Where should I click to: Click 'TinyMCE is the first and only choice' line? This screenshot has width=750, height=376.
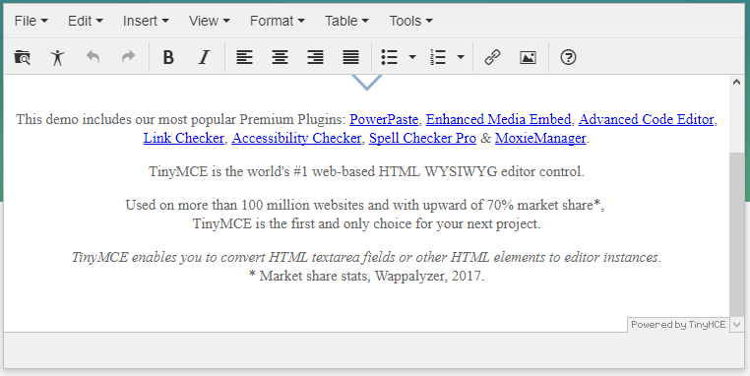point(366,223)
